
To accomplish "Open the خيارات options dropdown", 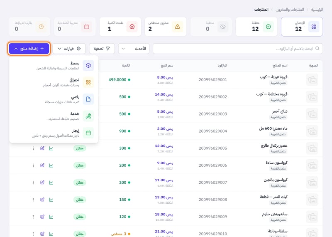I will [x=69, y=49].
